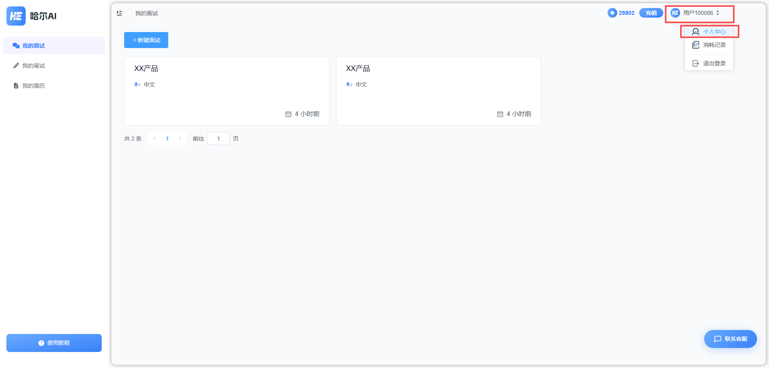This screenshot has height=368, width=769.
Task: Click the microphone icon on second XX产品 card
Action: pyautogui.click(x=349, y=84)
